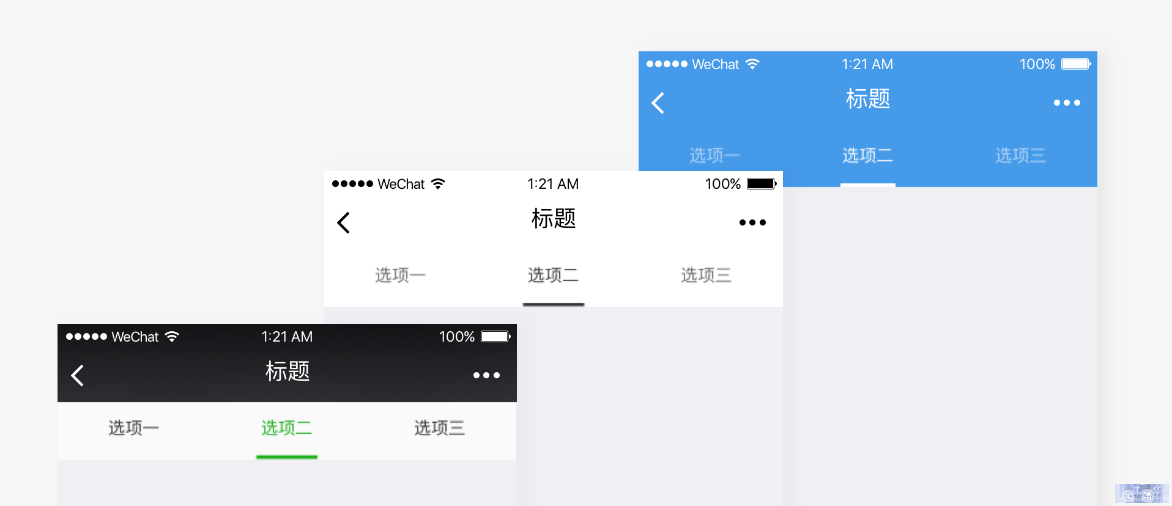The height and width of the screenshot is (506, 1172).
Task: Select the green highlighted 选项二 tab
Action: (287, 428)
